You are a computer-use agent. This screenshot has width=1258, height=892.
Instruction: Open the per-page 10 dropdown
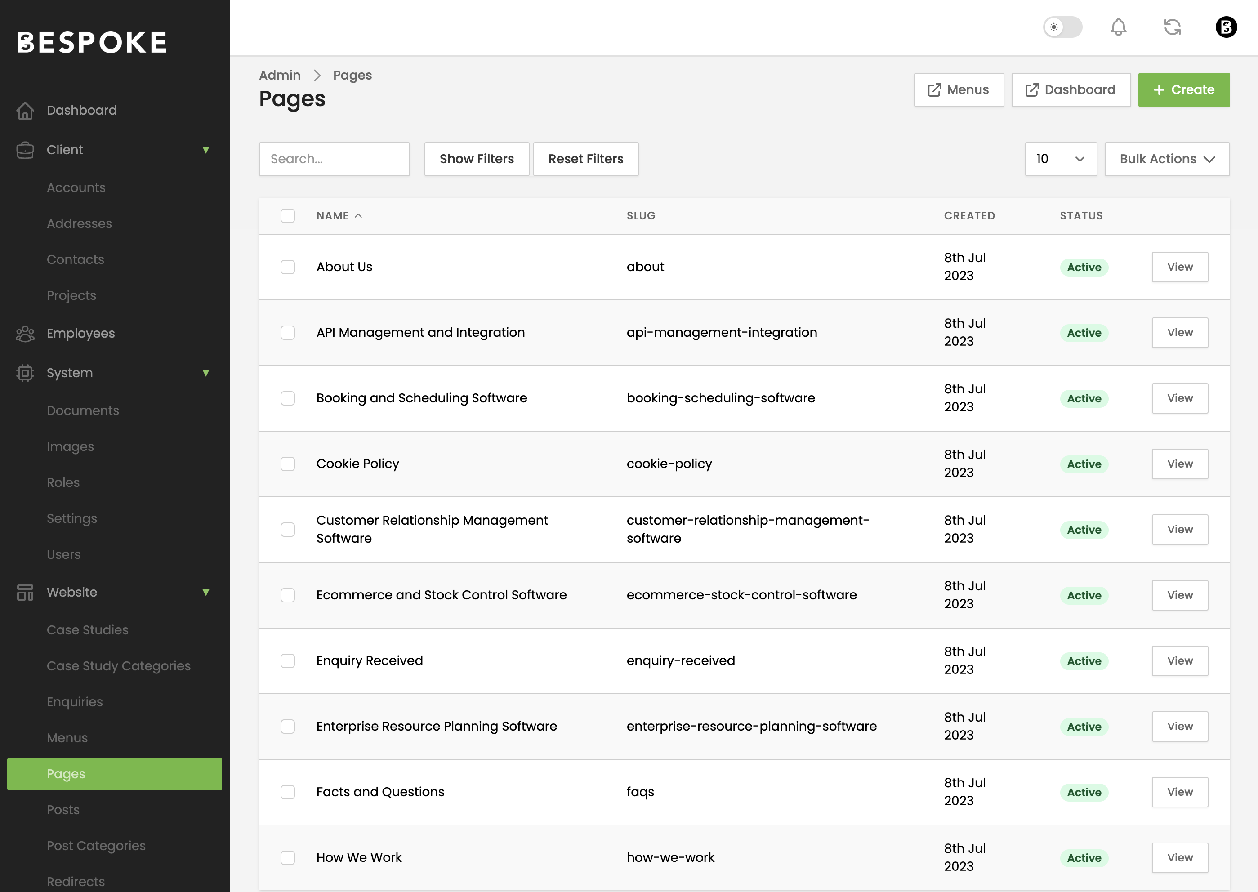tap(1060, 159)
